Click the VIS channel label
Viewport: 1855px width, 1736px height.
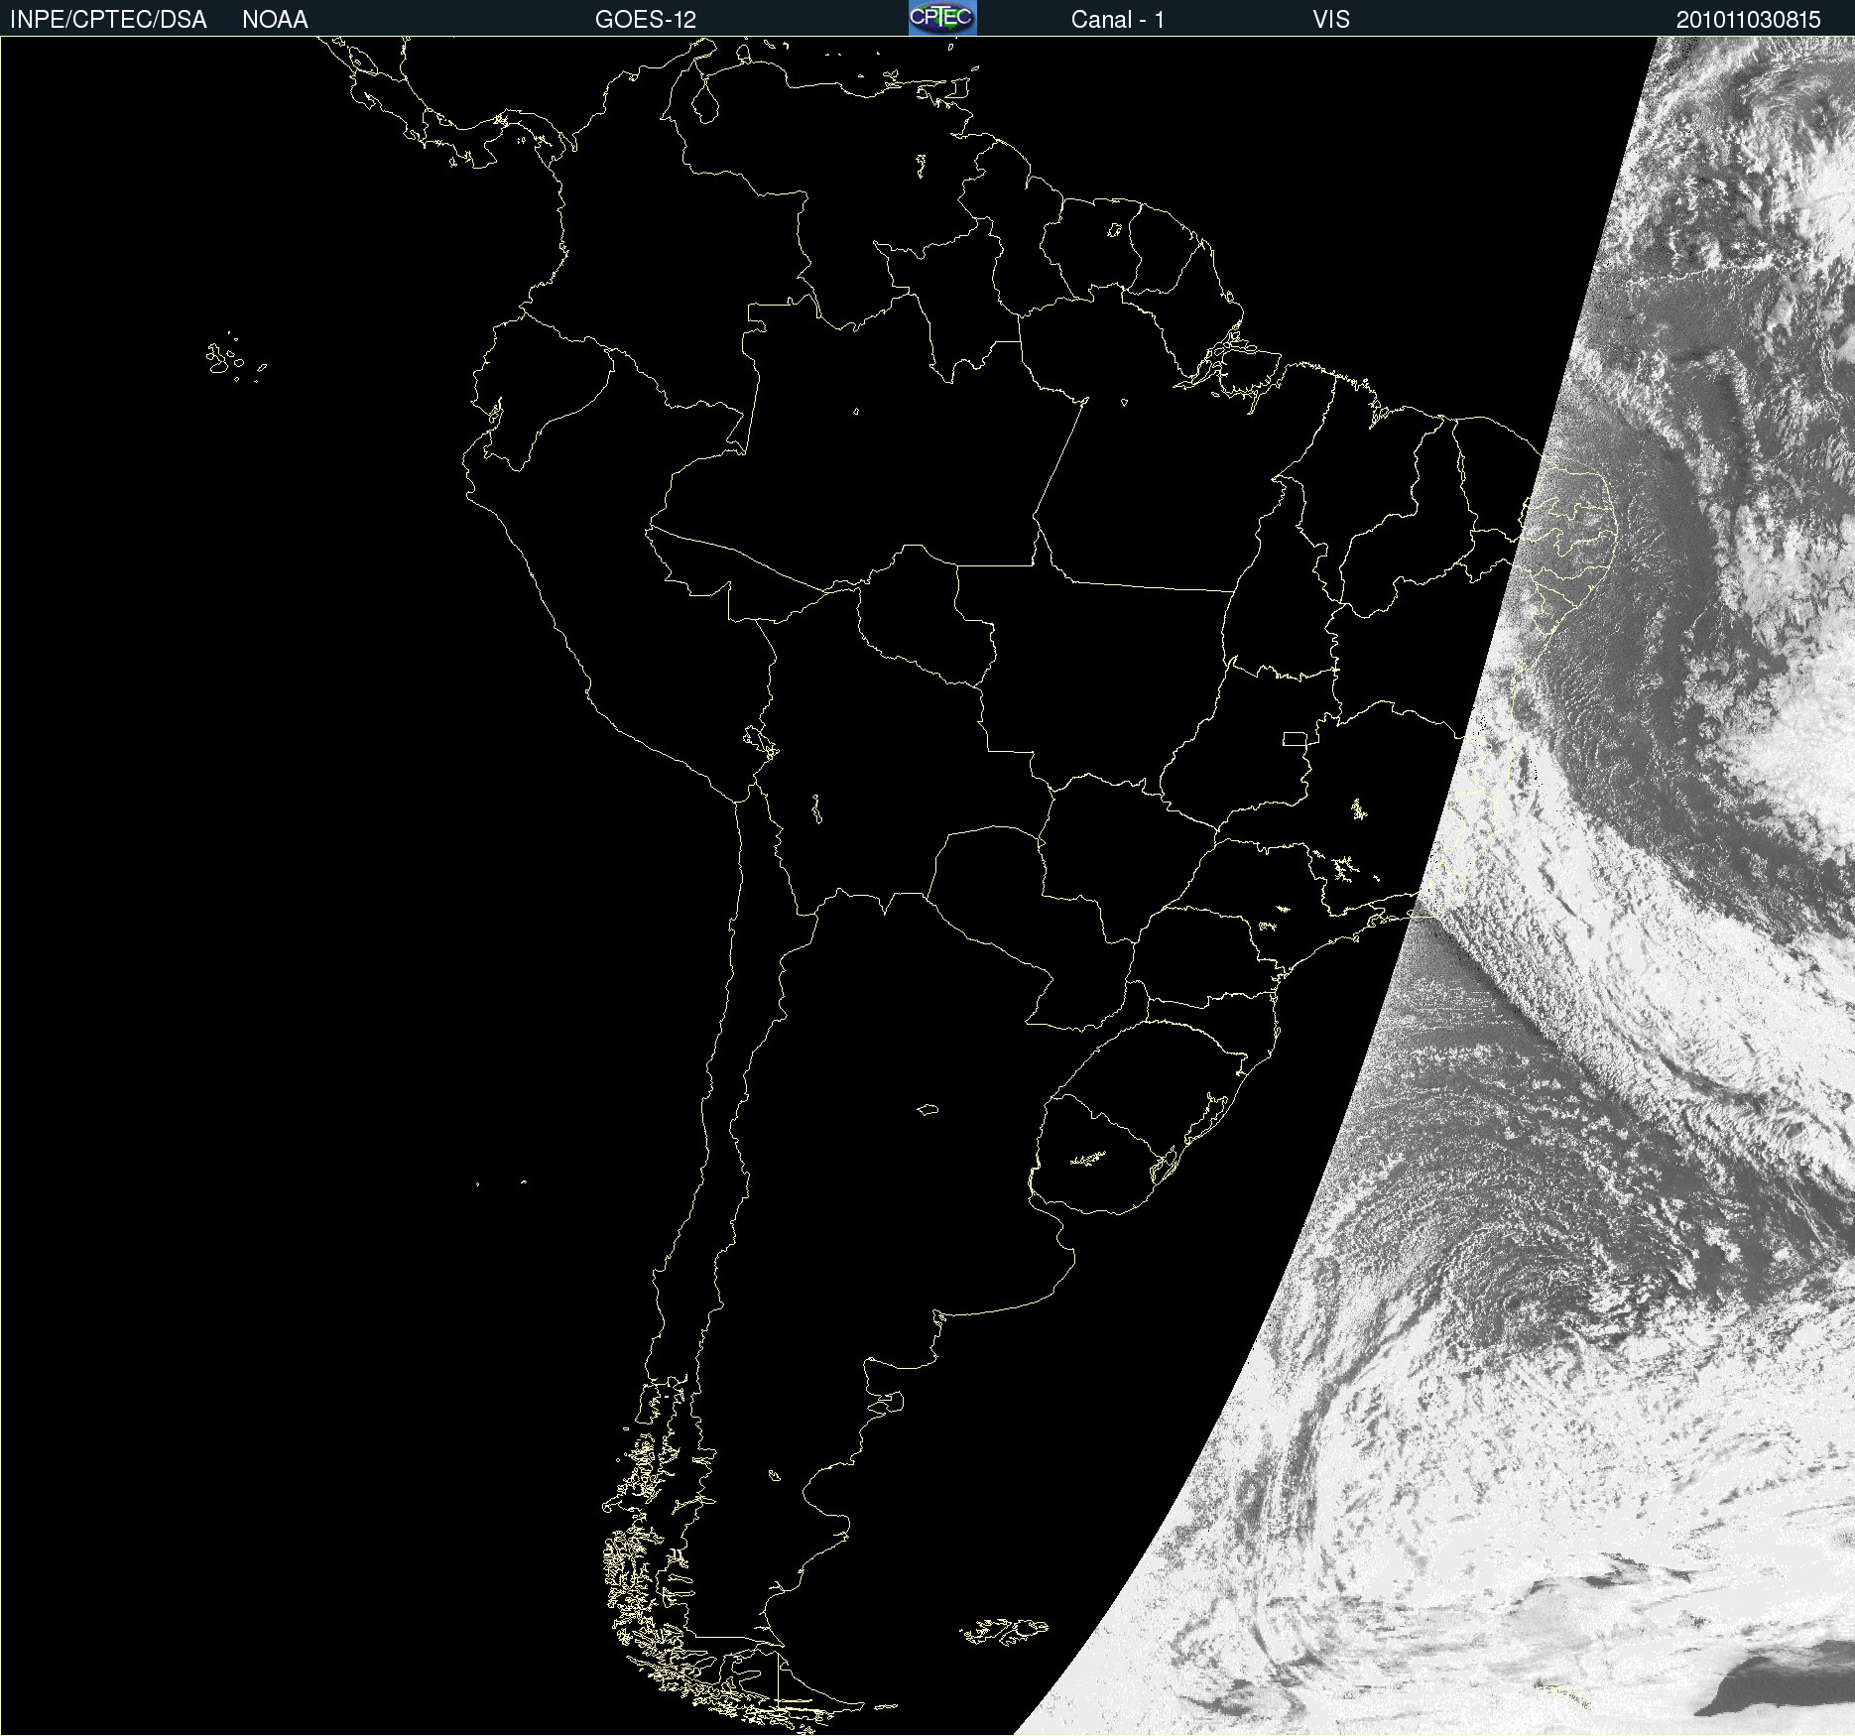click(x=1331, y=19)
